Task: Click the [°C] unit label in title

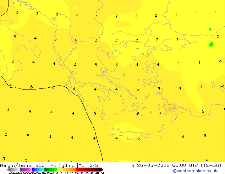Action: click(82, 165)
